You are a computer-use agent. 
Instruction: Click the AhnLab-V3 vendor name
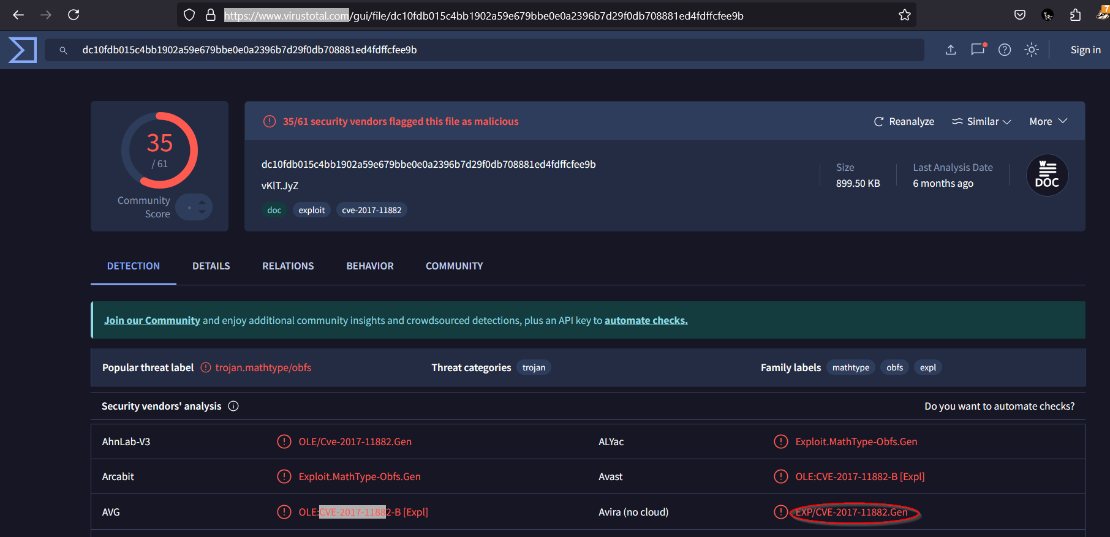pos(126,441)
